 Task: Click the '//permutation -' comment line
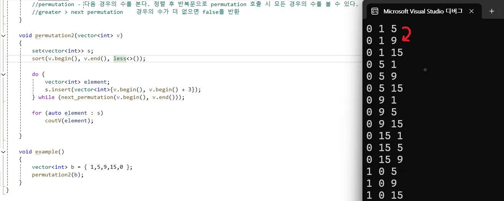[195, 4]
